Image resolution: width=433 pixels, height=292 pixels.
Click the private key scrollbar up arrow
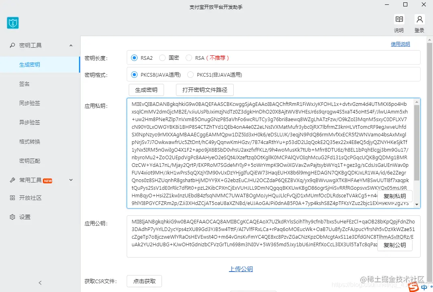pos(417,102)
